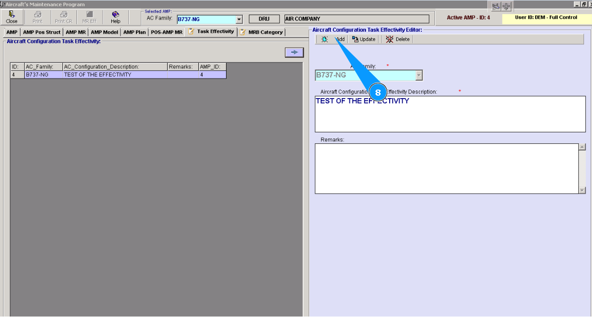The image size is (592, 317).
Task: Click the Print toolbar icon
Action: pos(37,17)
